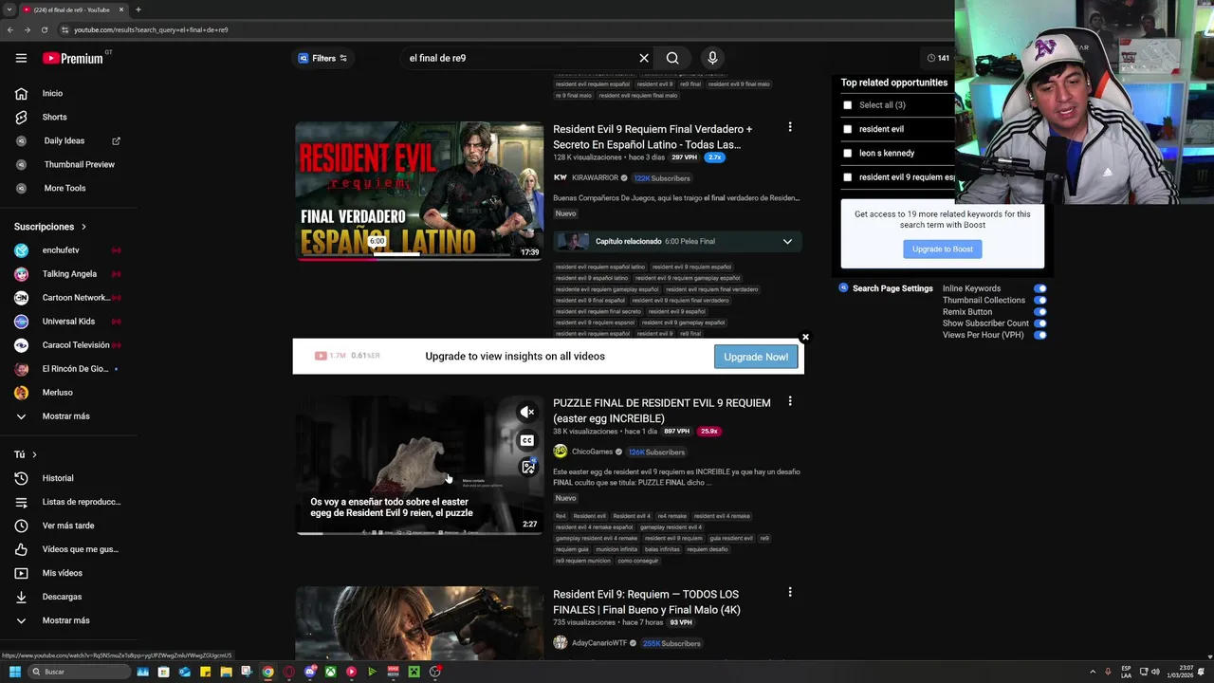Click the YouTube Premium logo
The height and width of the screenshot is (683, 1214).
tap(73, 58)
